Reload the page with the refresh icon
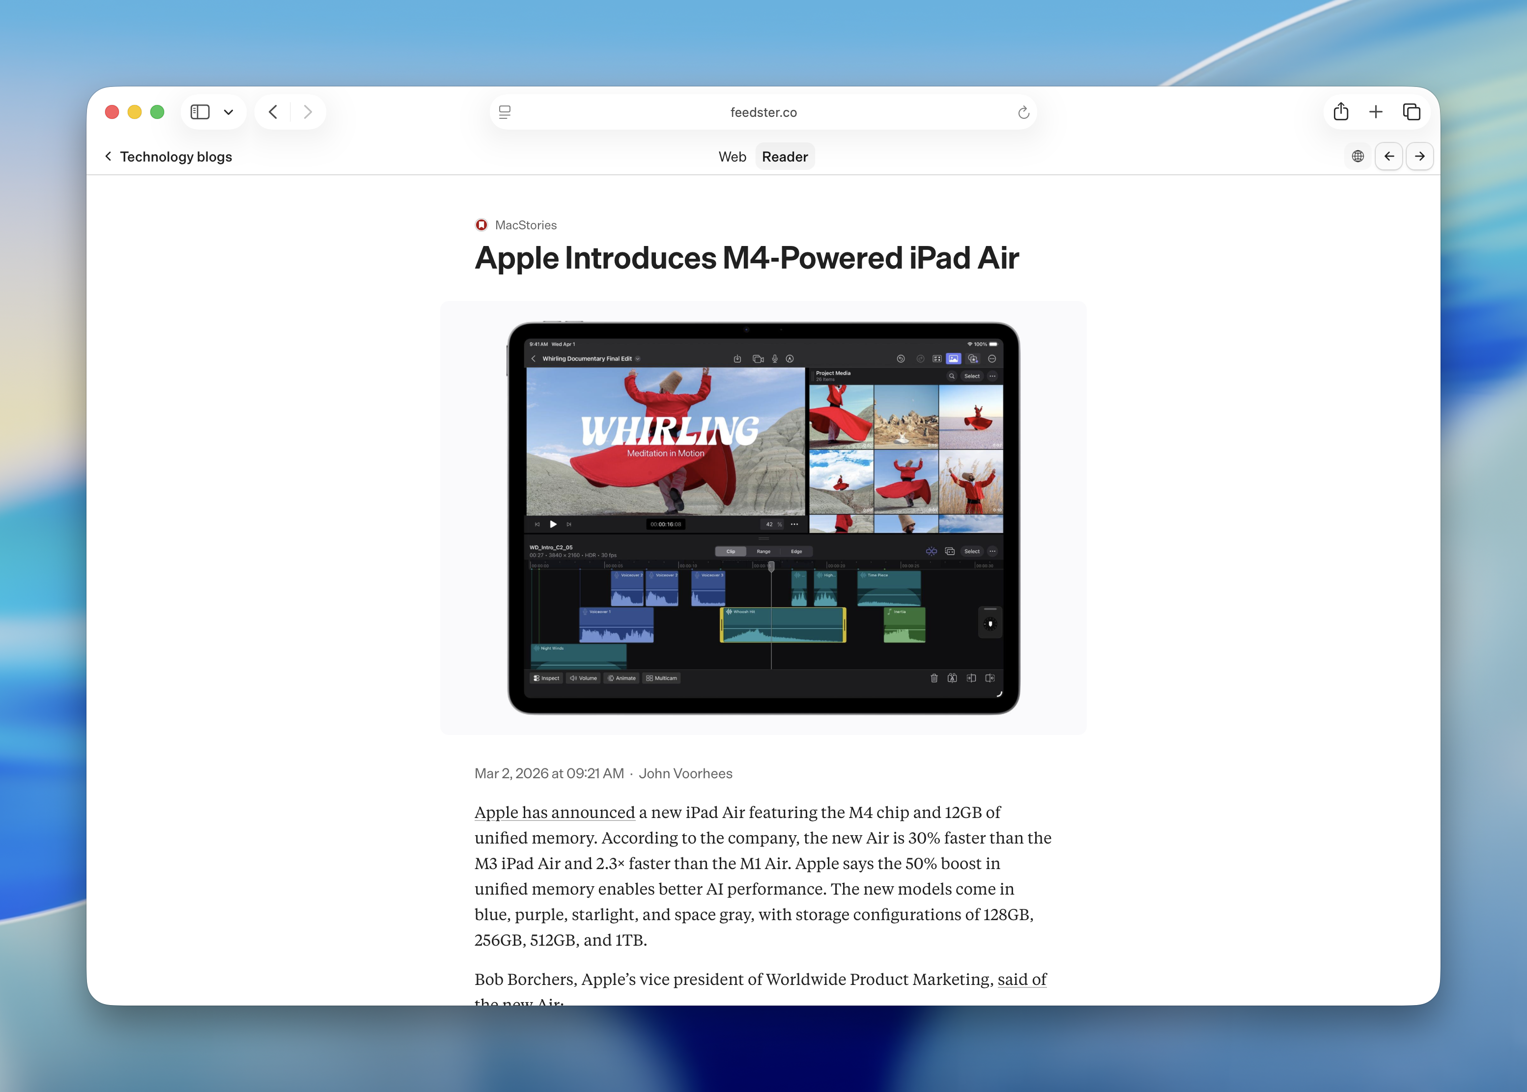Screen dimensions: 1527x1092 (1022, 111)
